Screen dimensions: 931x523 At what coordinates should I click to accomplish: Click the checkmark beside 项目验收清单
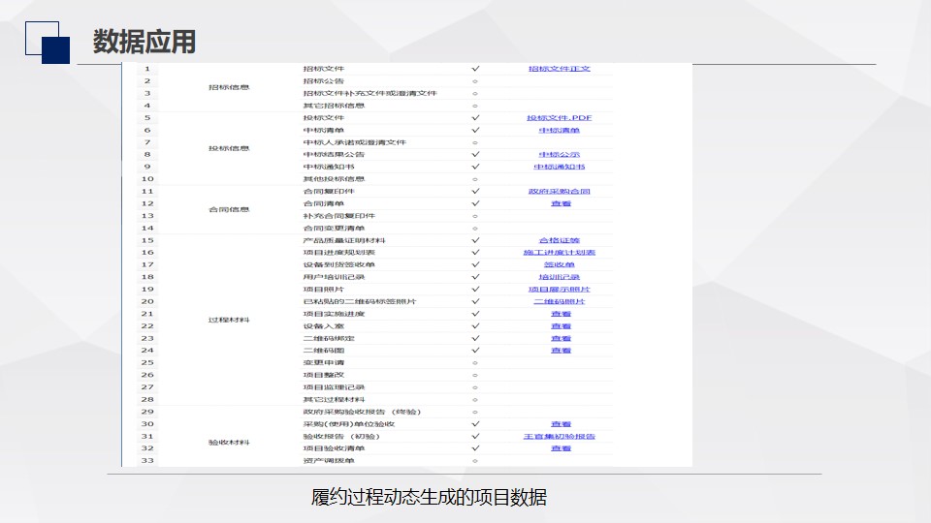pyautogui.click(x=475, y=448)
